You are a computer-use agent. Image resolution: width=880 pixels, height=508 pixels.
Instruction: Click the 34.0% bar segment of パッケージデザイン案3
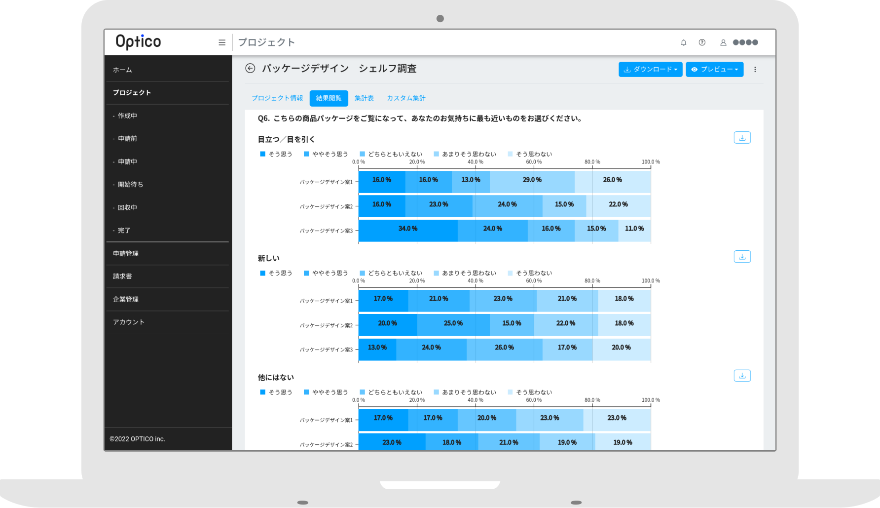pyautogui.click(x=408, y=229)
